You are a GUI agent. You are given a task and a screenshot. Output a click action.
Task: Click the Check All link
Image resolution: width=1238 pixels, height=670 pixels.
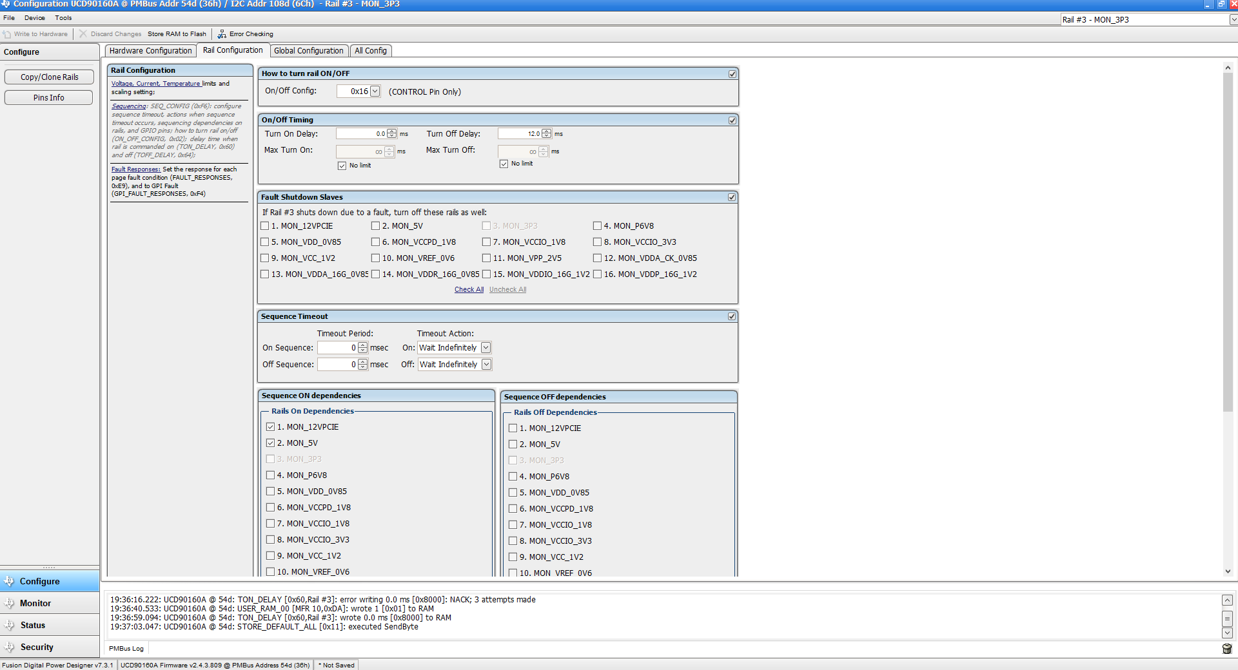pyautogui.click(x=469, y=290)
